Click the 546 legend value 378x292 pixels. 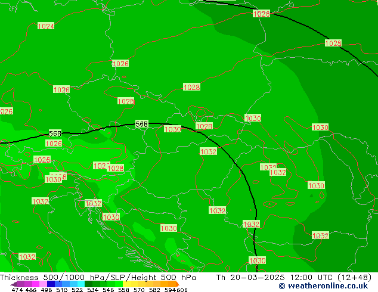click(109, 290)
